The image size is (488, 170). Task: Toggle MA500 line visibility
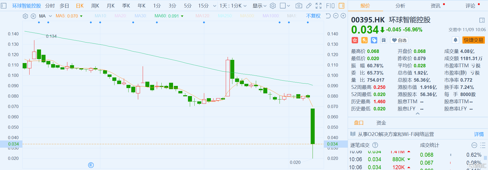[247, 16]
